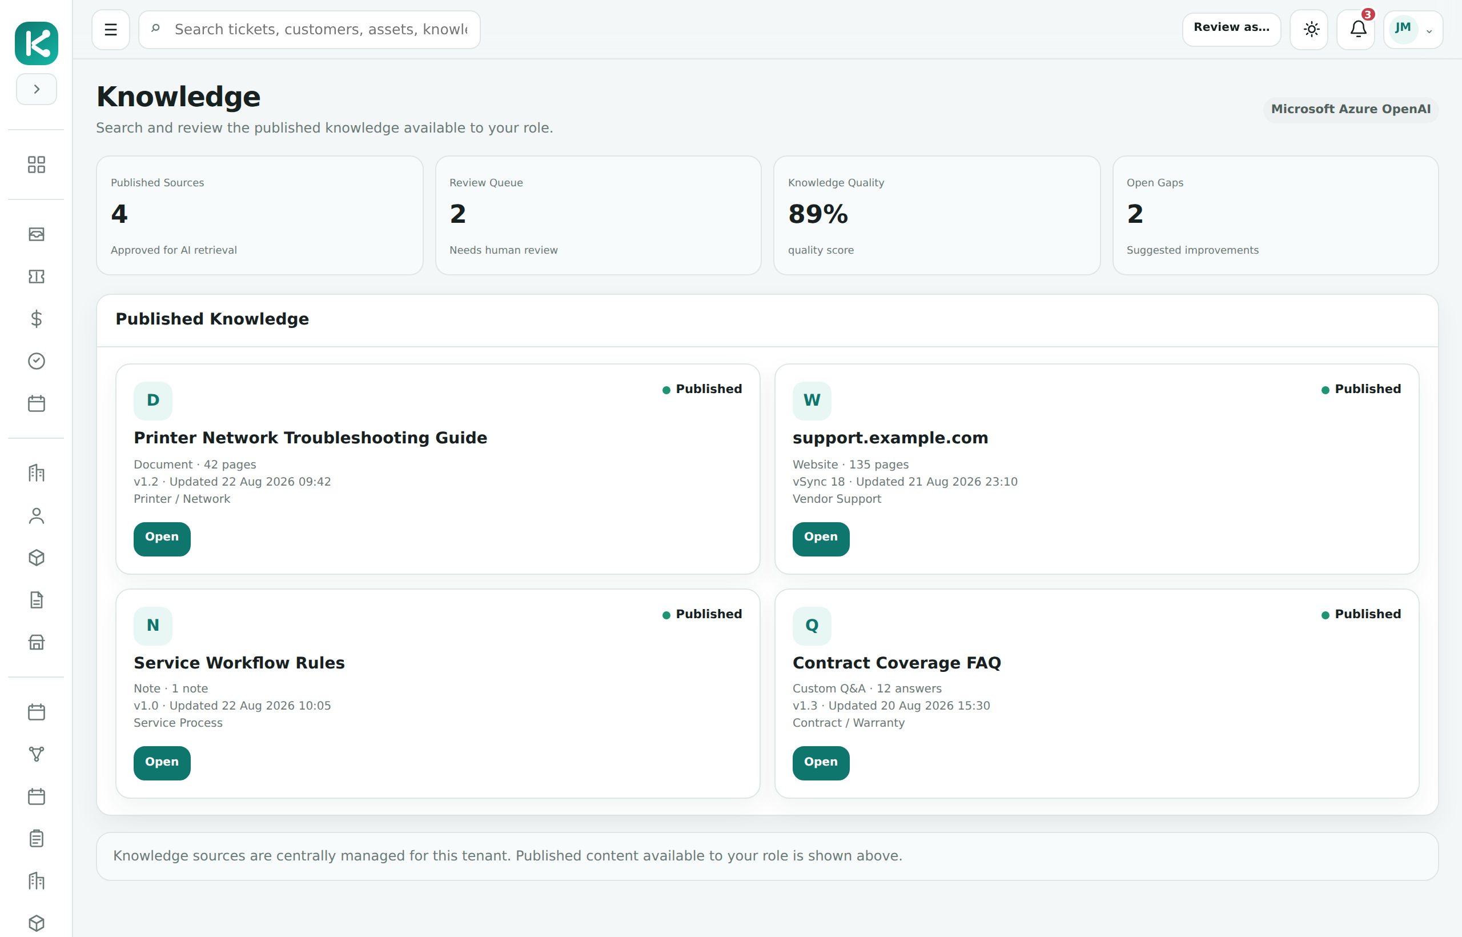
Task: Click 'Vendor Support' category text
Action: click(836, 499)
